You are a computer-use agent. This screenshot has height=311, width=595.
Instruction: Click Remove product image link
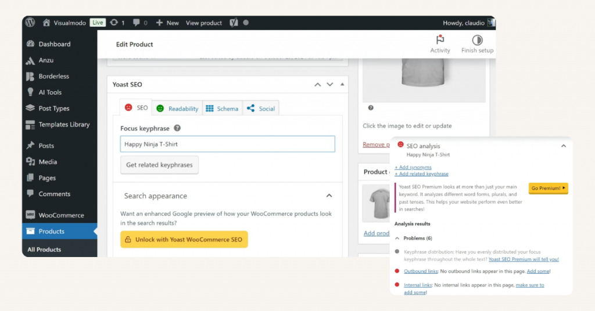tap(376, 144)
